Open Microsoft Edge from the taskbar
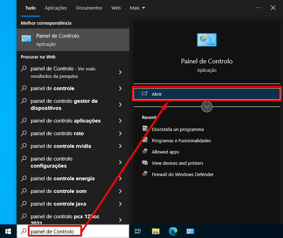This screenshot has height=238, width=283. point(173,231)
